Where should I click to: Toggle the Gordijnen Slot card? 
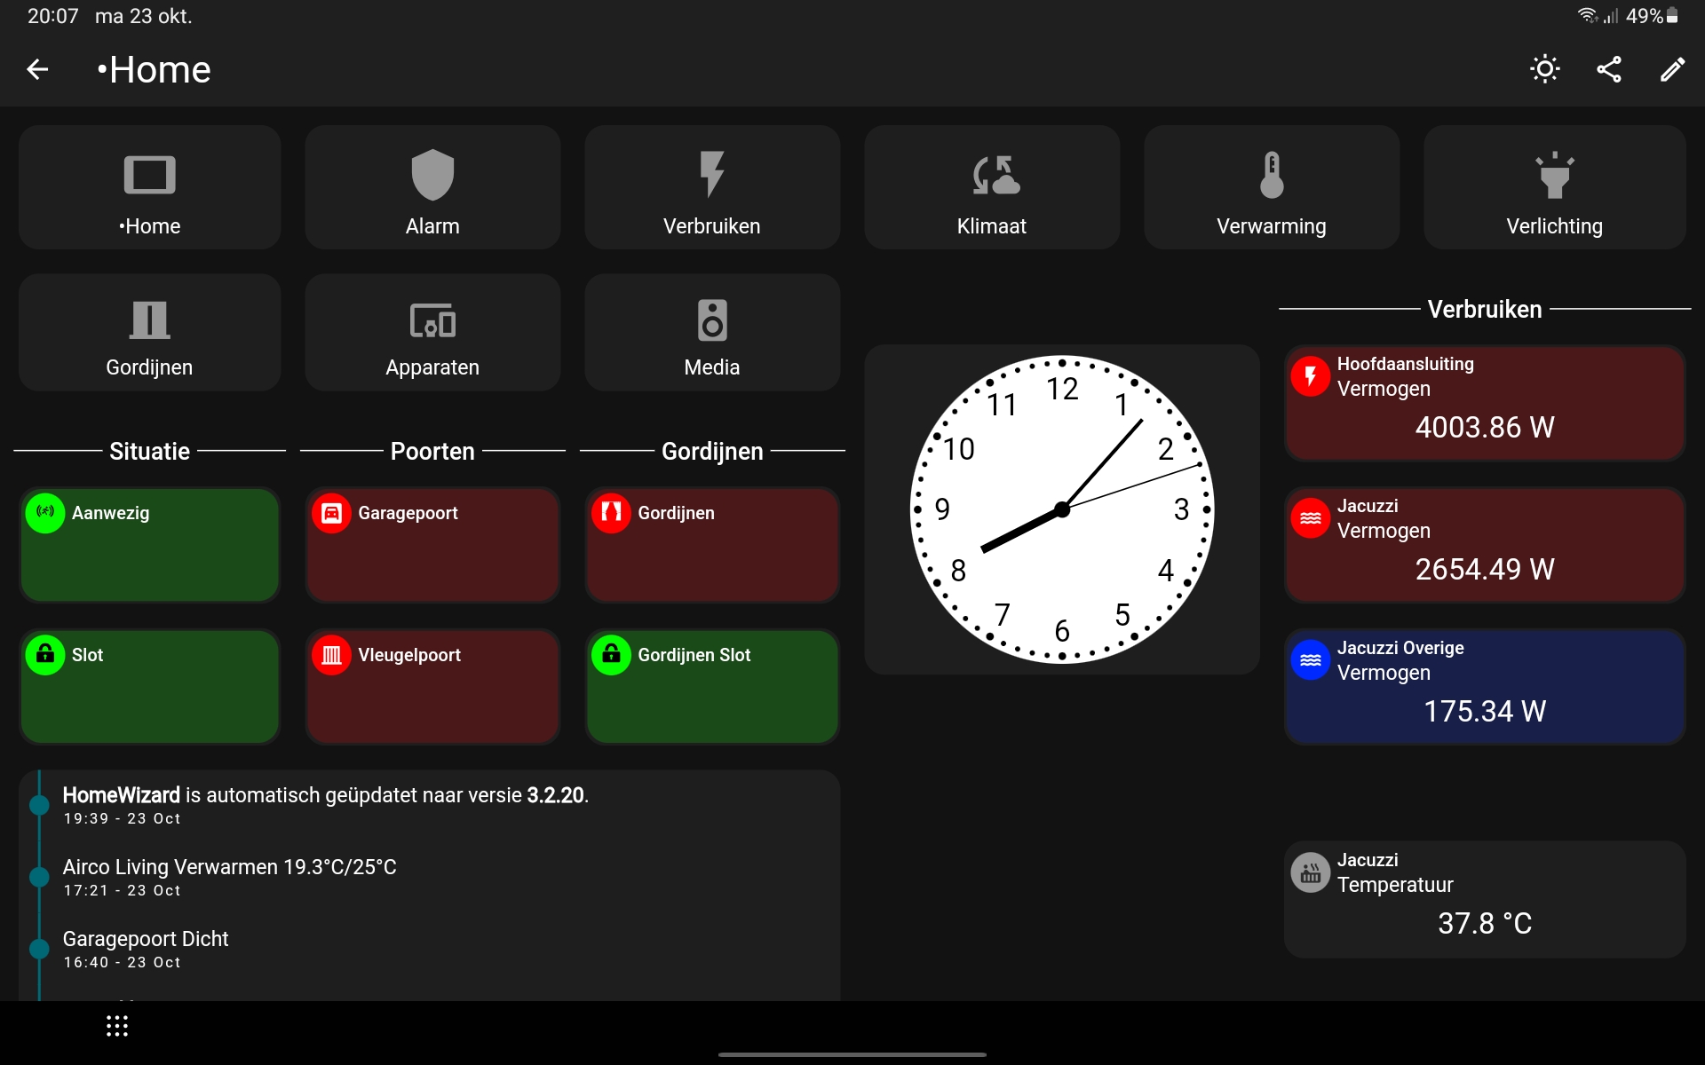712,687
